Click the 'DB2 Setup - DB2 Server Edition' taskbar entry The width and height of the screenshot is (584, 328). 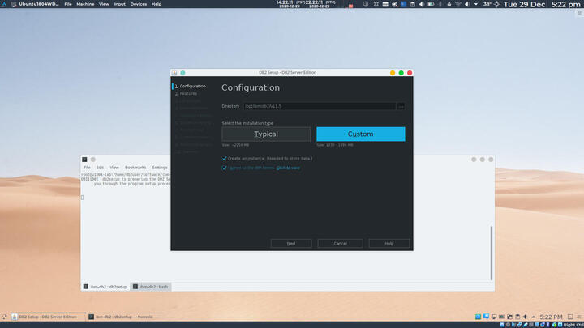pos(48,317)
